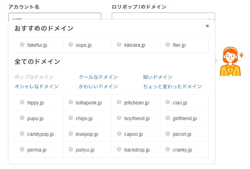Select jellybean.jp radio option
The image size is (250, 169).
pyautogui.click(x=119, y=102)
